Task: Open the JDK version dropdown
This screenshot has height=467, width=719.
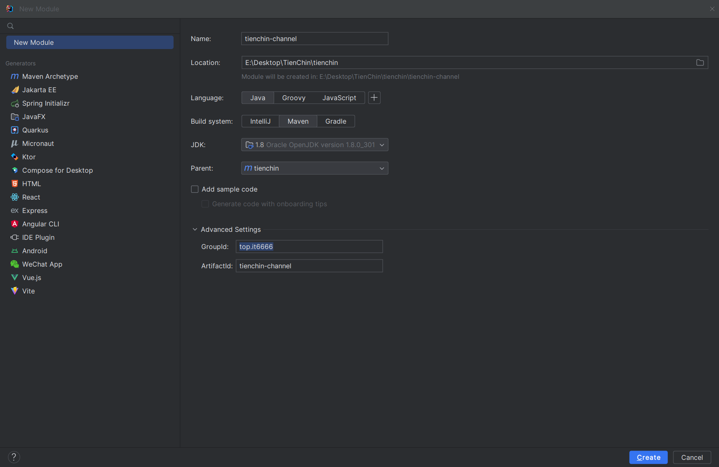Action: pyautogui.click(x=315, y=145)
